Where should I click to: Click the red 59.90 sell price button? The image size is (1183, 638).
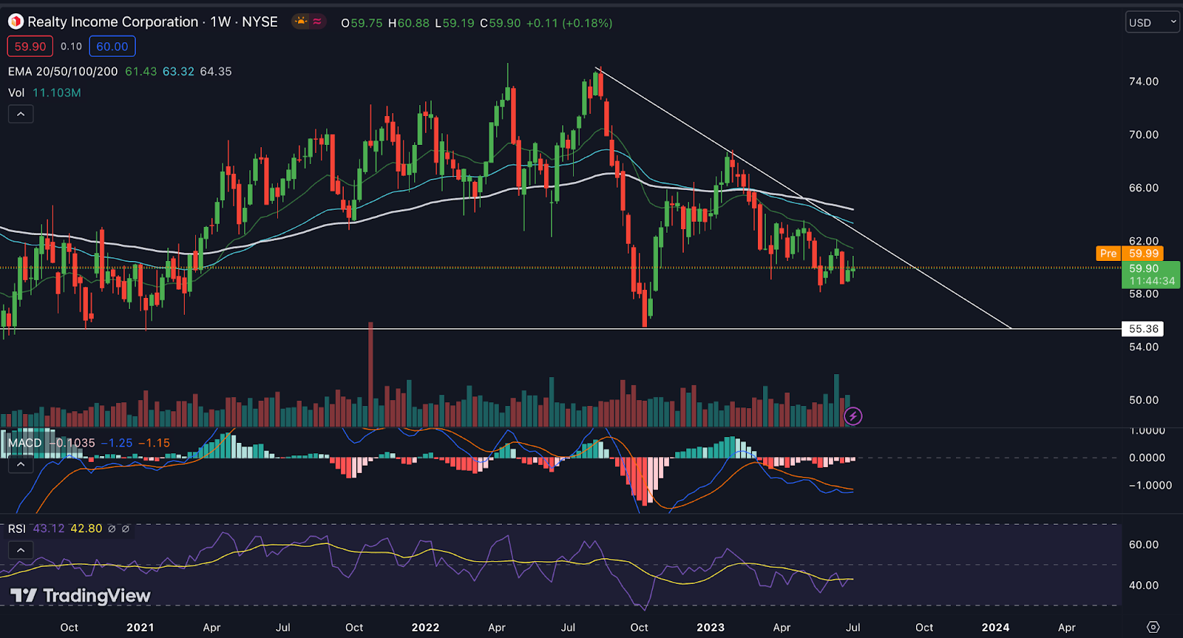pos(30,47)
